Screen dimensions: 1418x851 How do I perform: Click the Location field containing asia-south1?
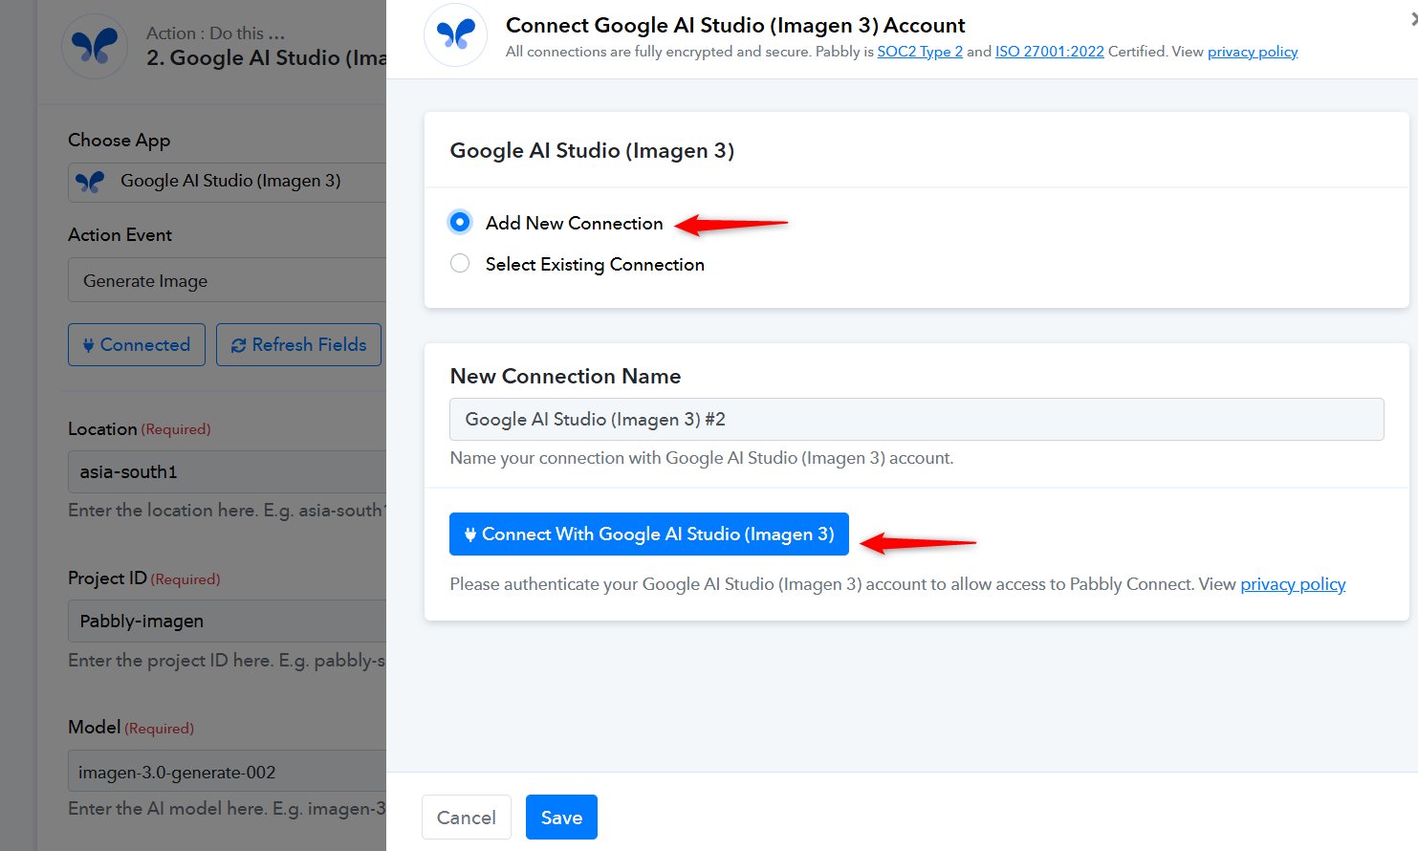(x=229, y=472)
